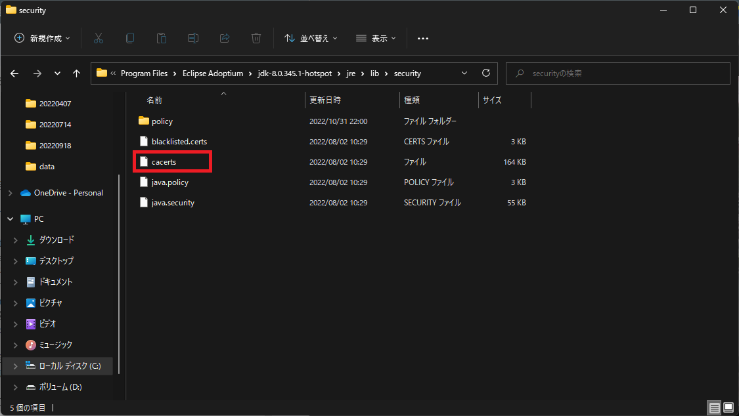The height and width of the screenshot is (416, 739).
Task: Open the jre folder from the breadcrumb
Action: point(351,73)
